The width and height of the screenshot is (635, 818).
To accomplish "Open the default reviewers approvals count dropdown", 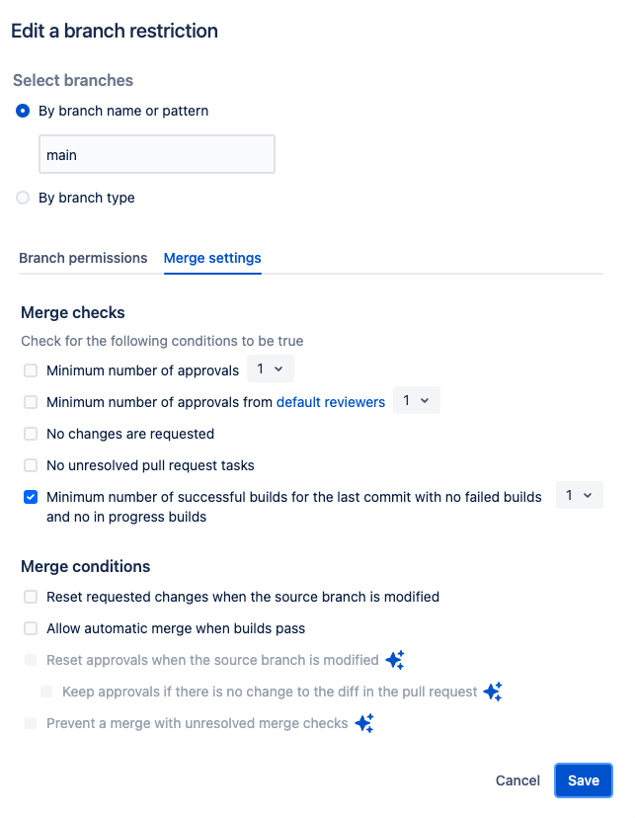I will [x=416, y=402].
